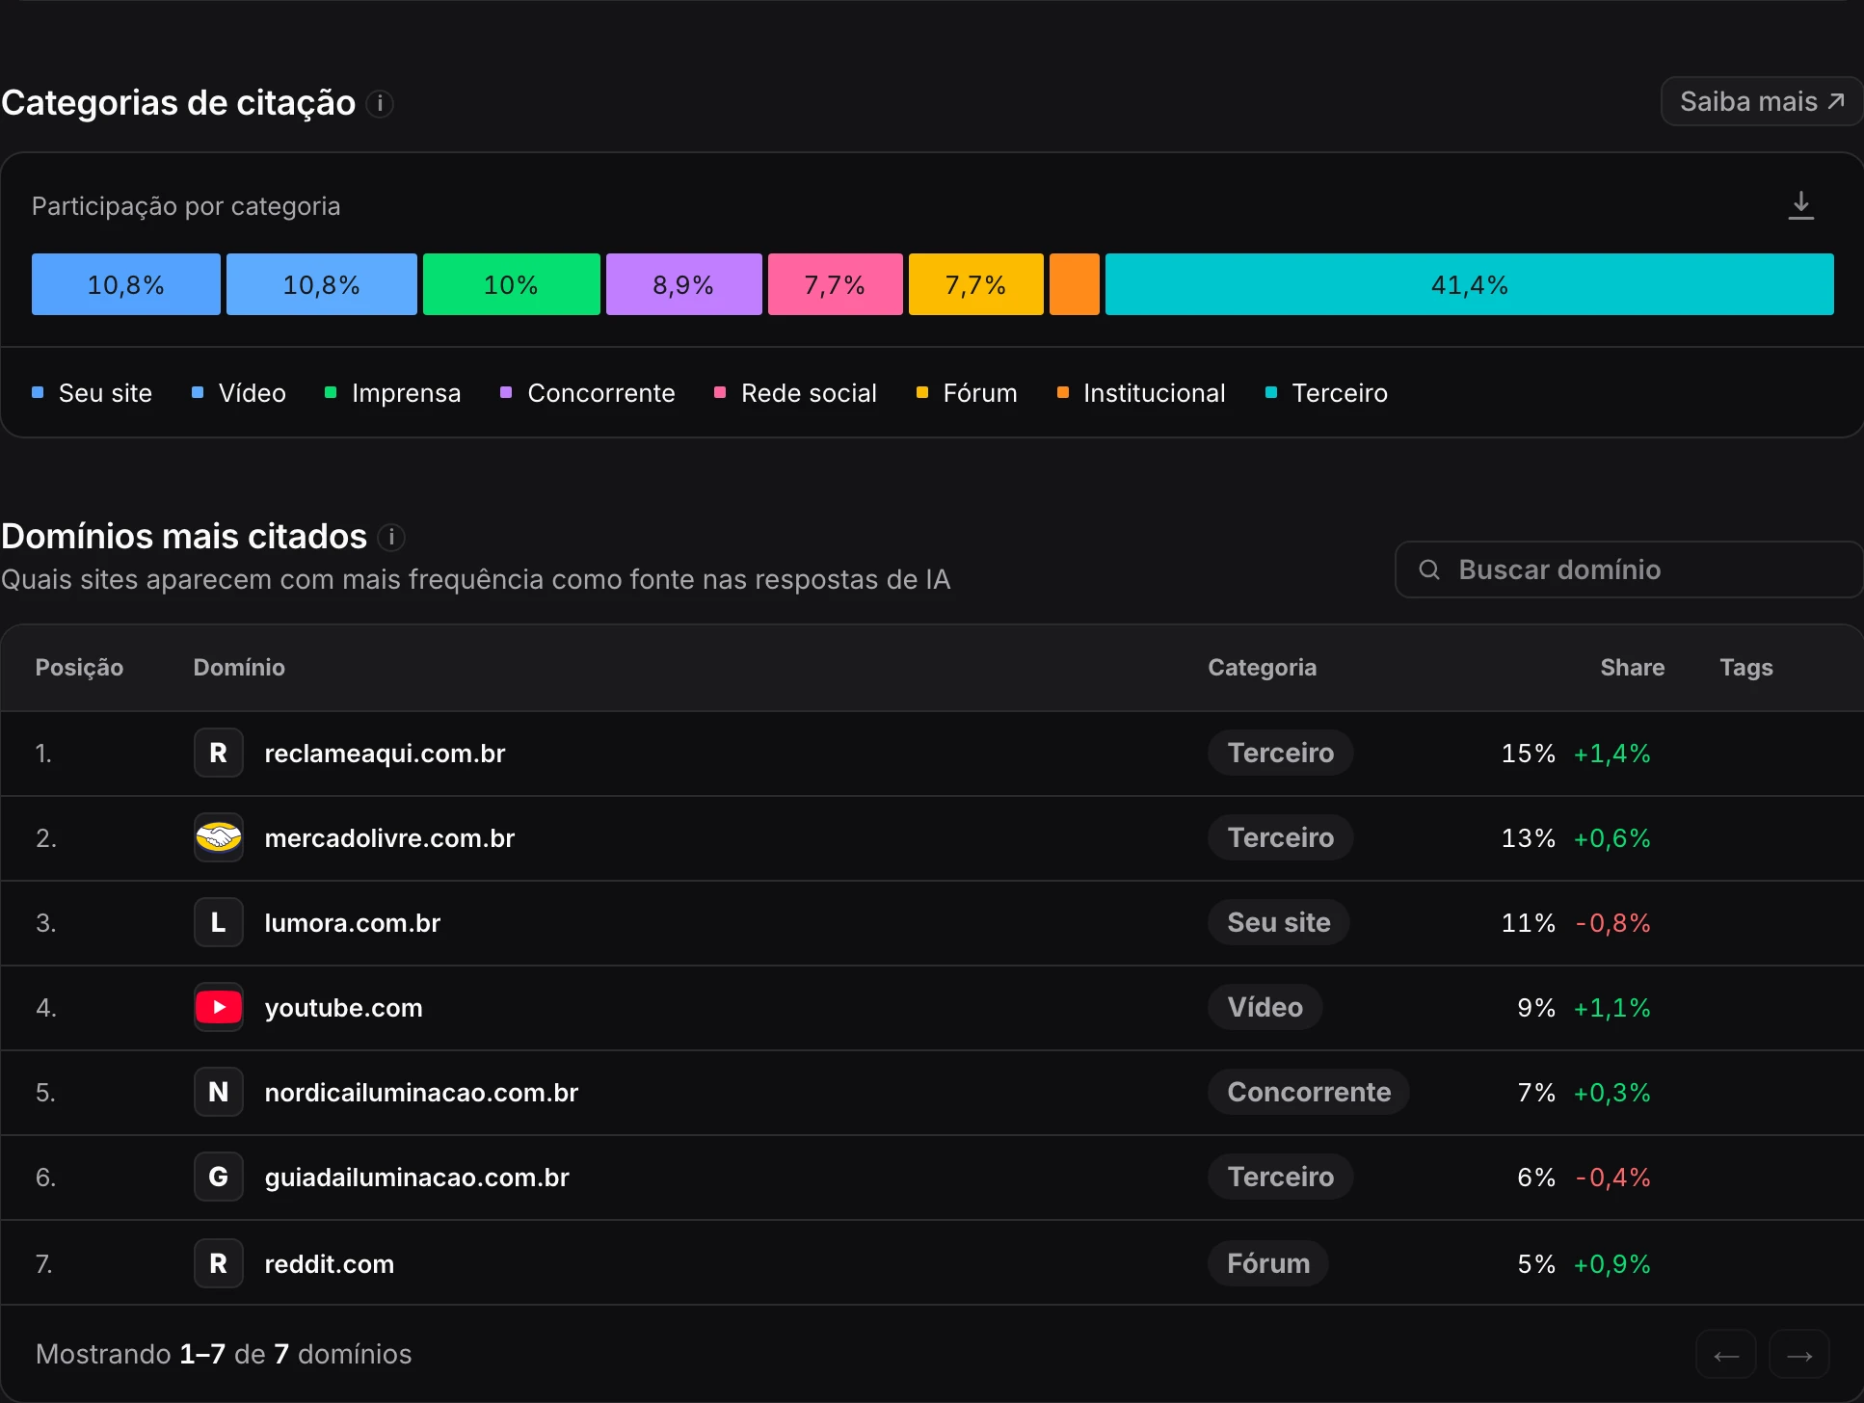This screenshot has width=1864, height=1403.
Task: Select the Terceiro 41,4% bar segment
Action: click(x=1469, y=284)
